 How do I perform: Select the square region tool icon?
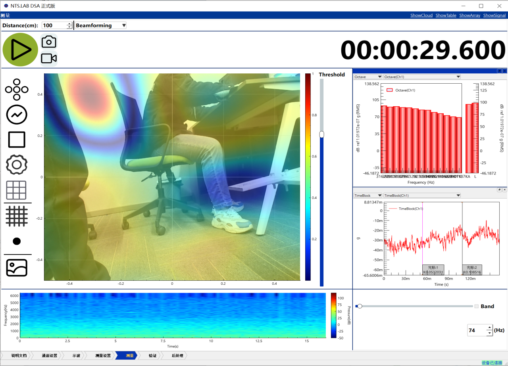coord(17,140)
